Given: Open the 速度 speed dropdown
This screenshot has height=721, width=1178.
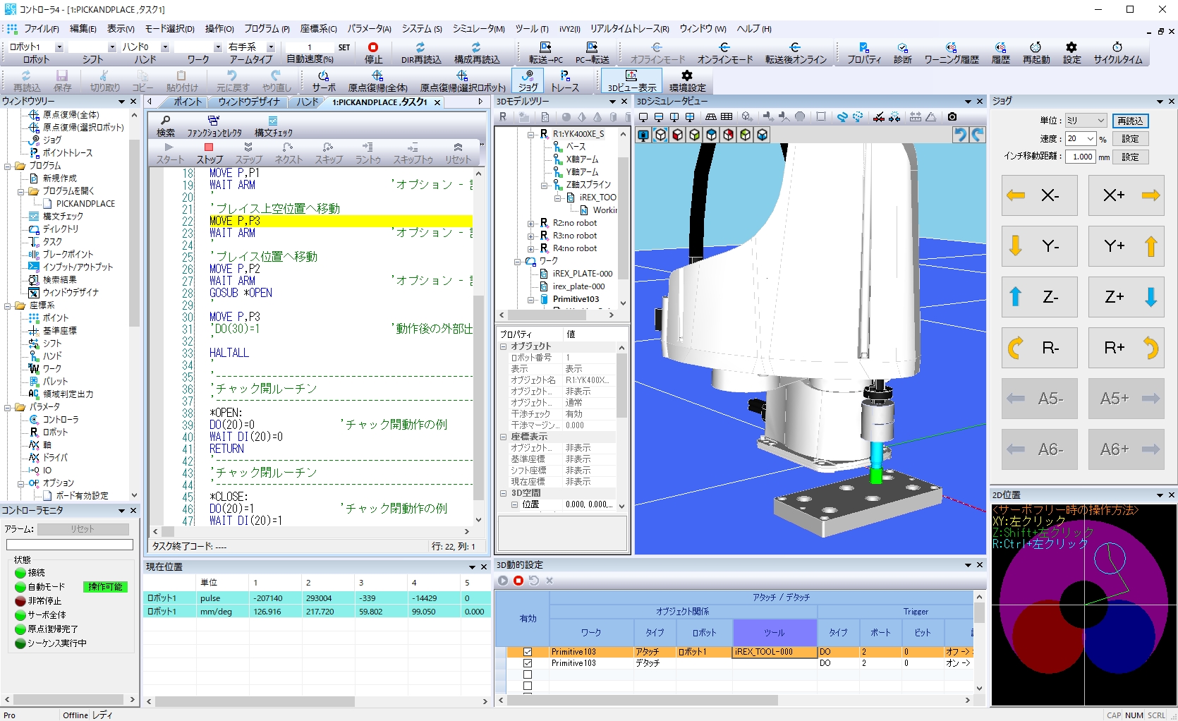Looking at the screenshot, I should (x=1080, y=139).
